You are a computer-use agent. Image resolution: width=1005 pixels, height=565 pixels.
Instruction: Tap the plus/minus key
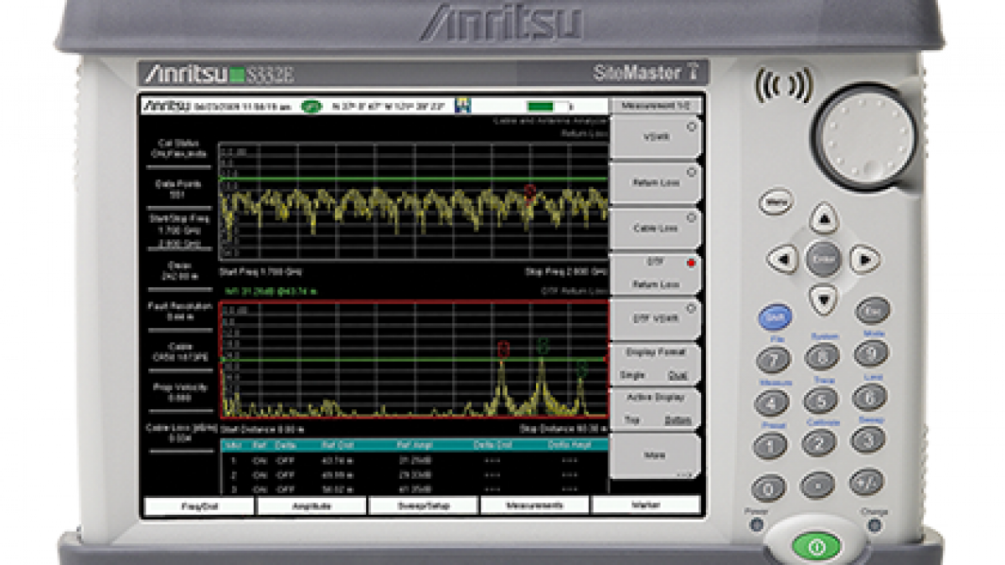click(x=867, y=482)
